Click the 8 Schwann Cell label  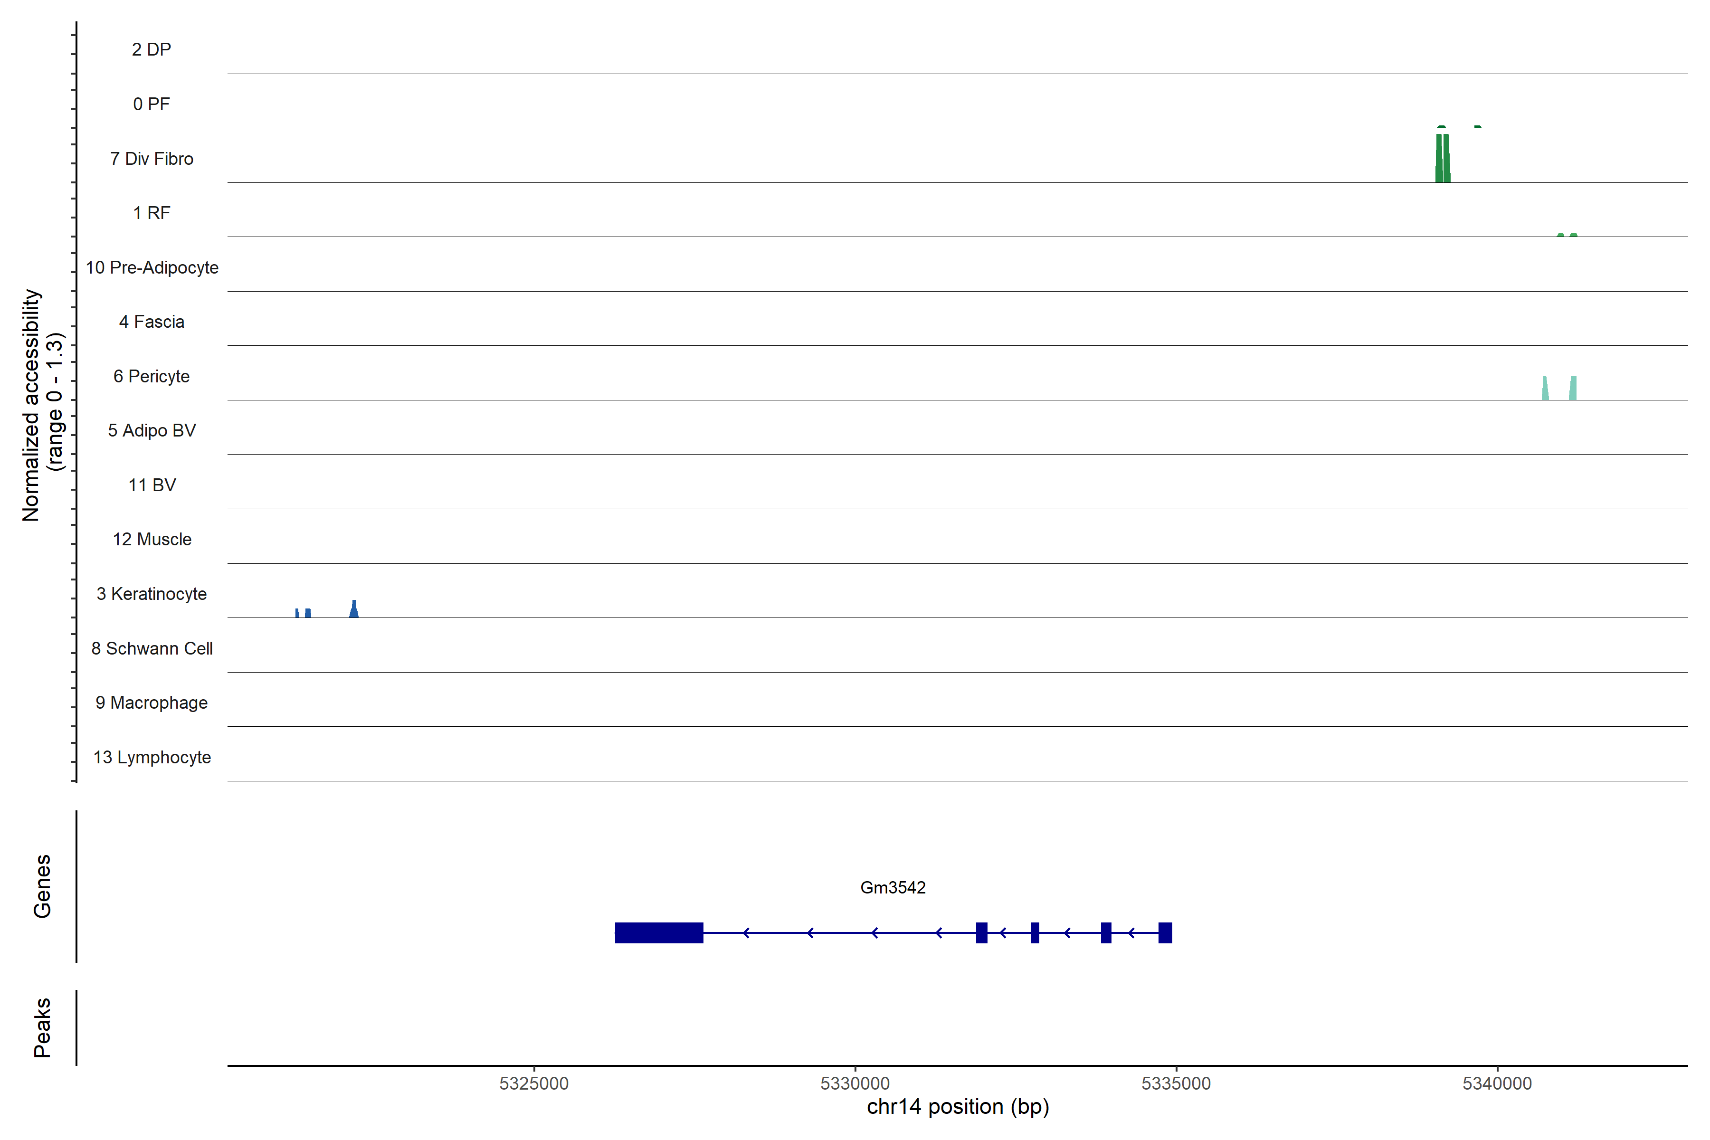[x=152, y=648]
